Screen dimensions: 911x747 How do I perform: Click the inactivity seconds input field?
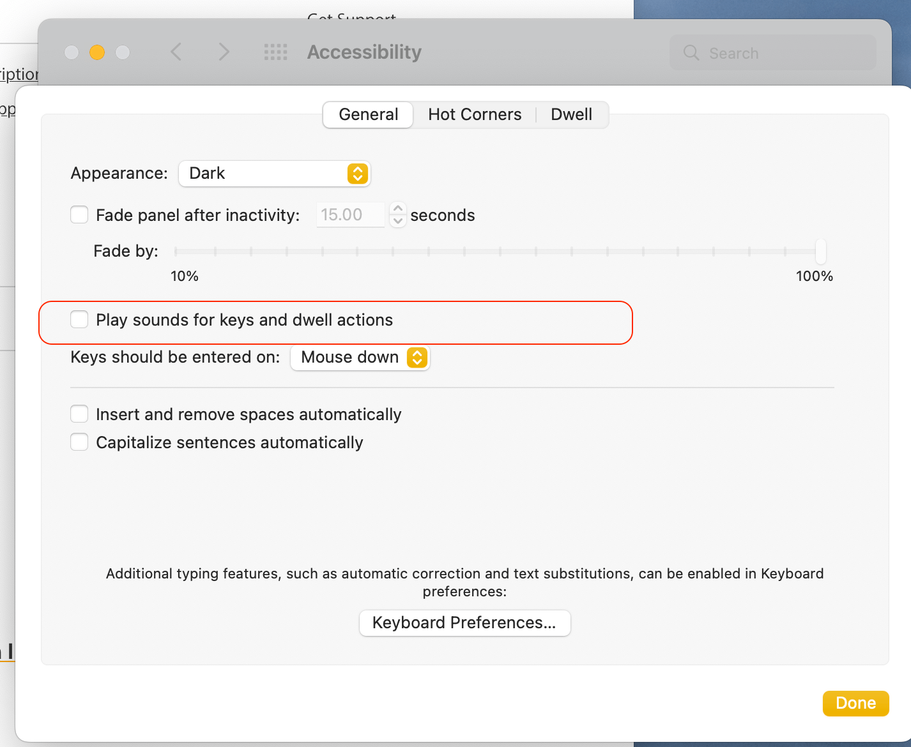point(350,215)
